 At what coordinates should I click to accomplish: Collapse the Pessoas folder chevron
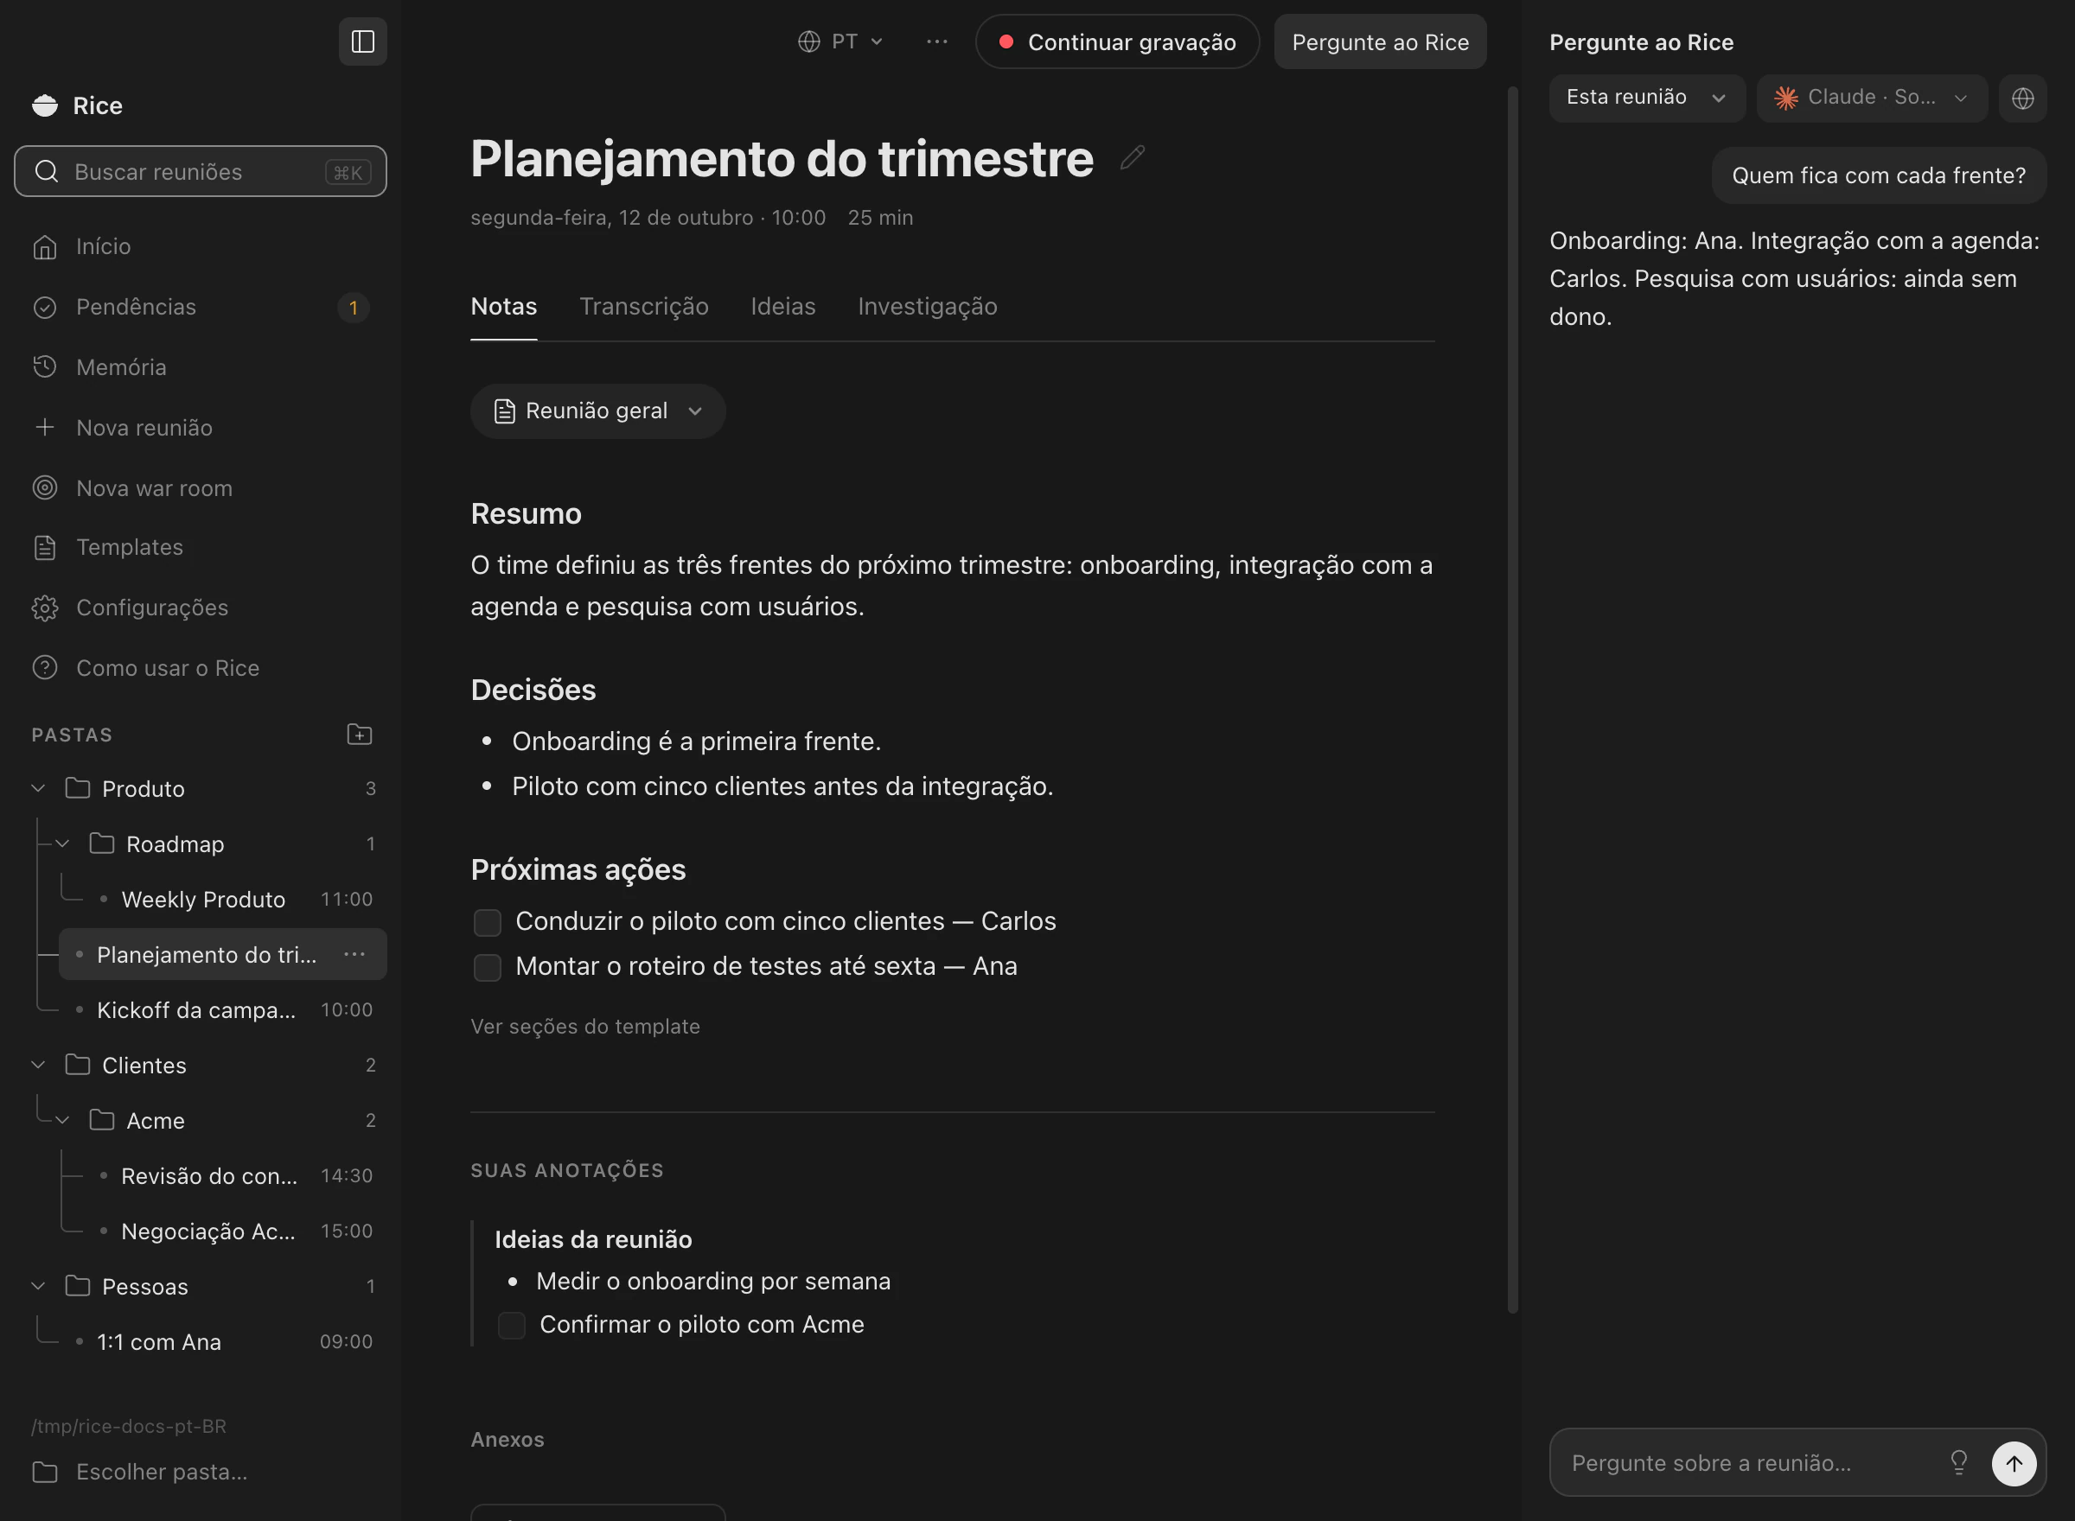point(39,1285)
